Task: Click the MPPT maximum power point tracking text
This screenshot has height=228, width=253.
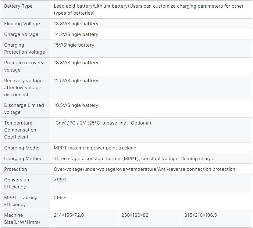Action: click(95, 148)
